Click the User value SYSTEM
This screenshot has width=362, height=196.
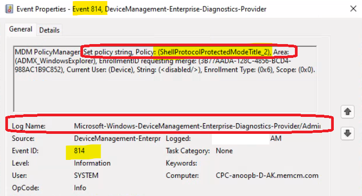click(x=86, y=175)
